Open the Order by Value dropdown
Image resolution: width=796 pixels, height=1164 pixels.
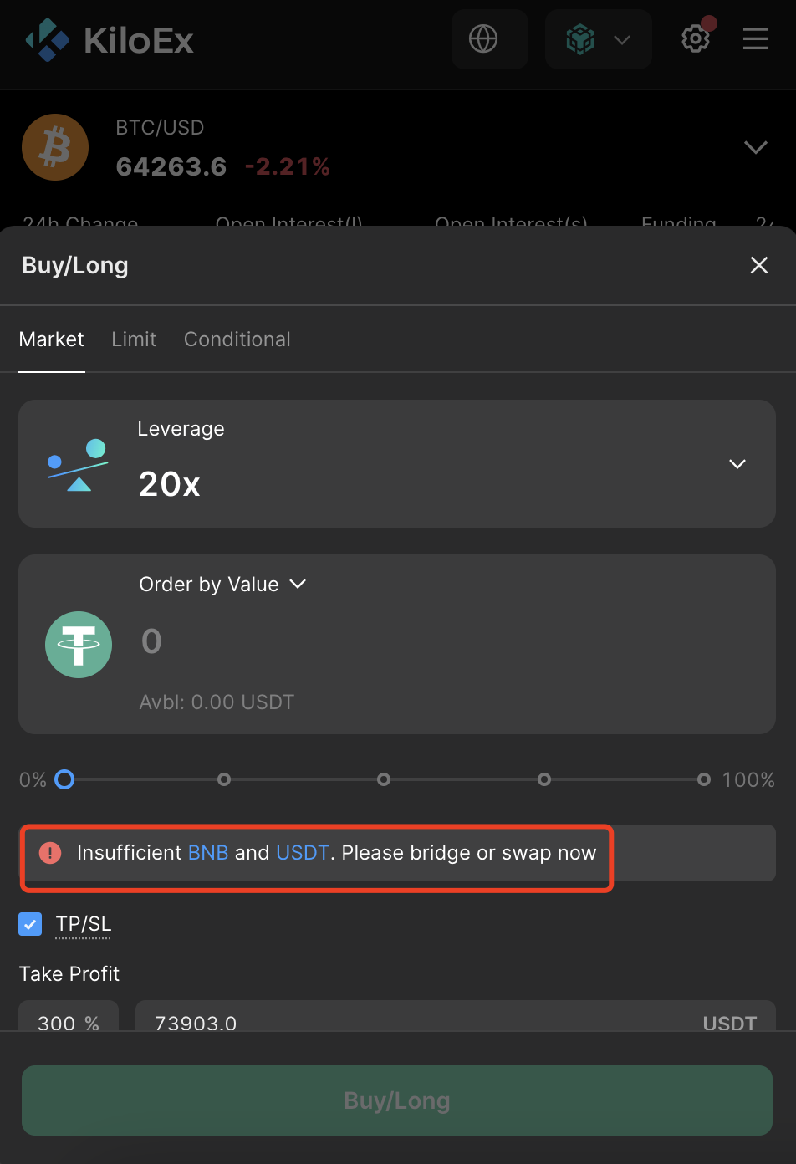click(223, 584)
